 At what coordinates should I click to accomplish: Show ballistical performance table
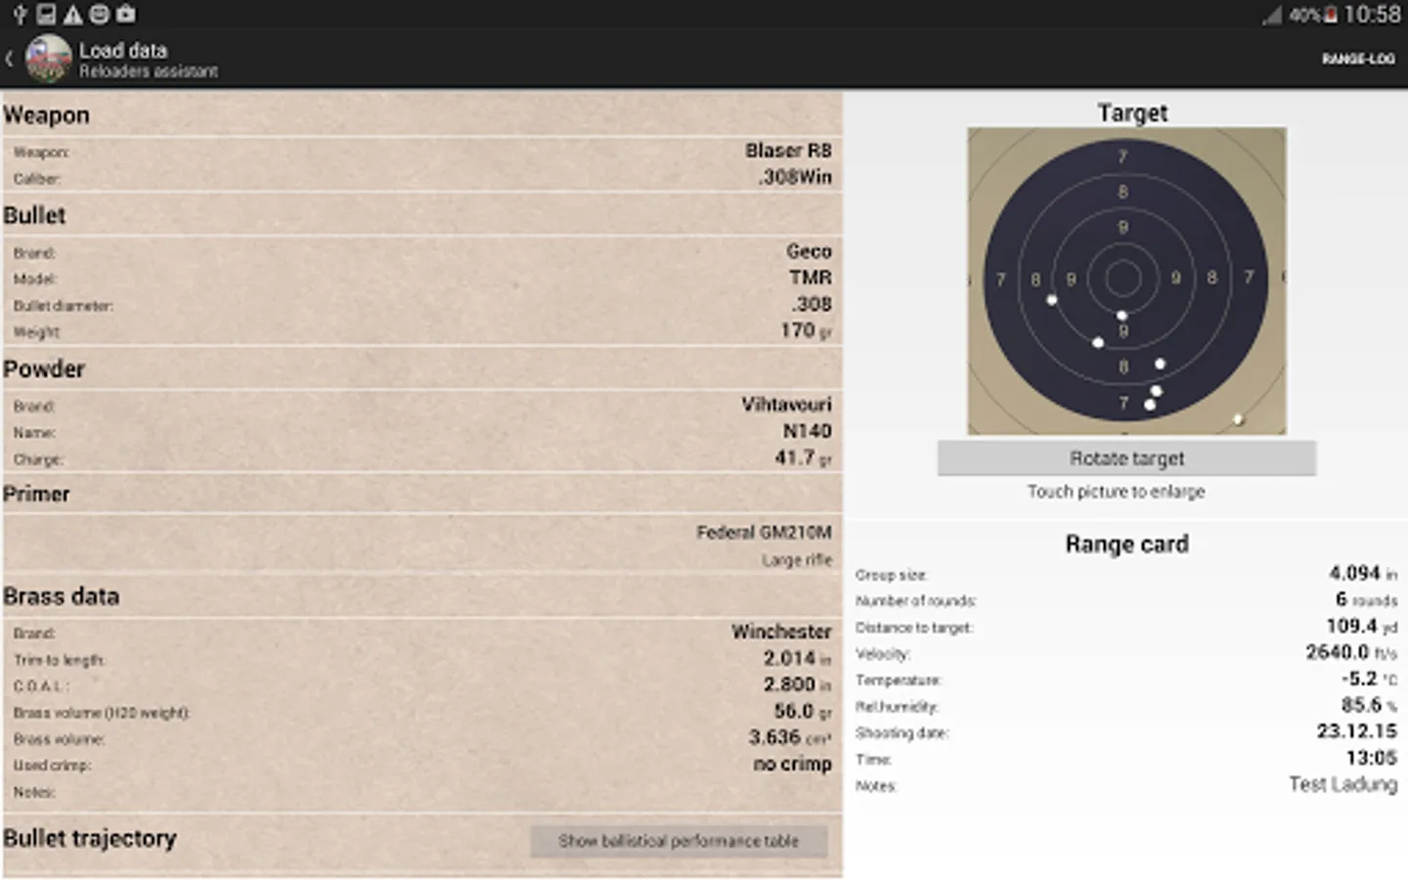coord(679,841)
